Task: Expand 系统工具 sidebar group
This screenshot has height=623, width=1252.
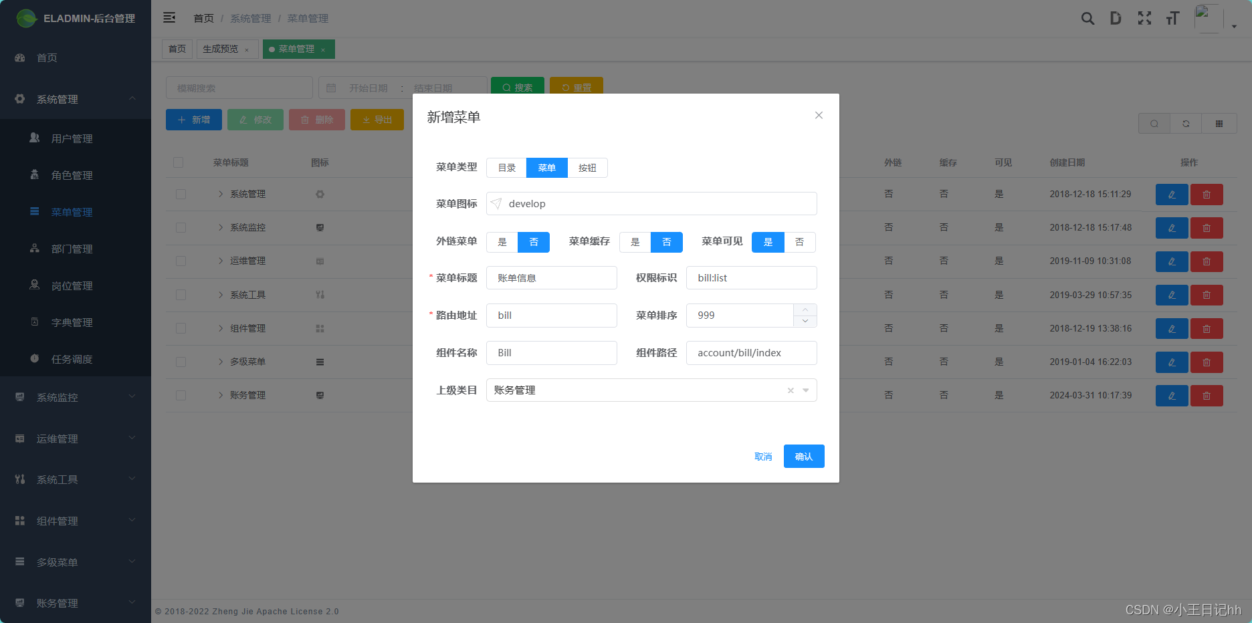Action: pyautogui.click(x=76, y=479)
